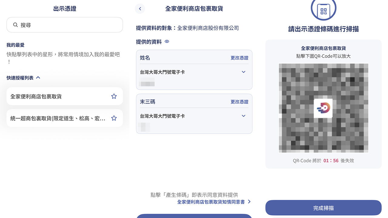Star the 全家便利商店包裹取貨 item
Screen dimensions: 388x218
point(114,96)
